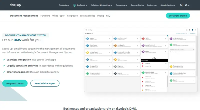Click the orange Sign icon
The image size is (200, 110).
115,59
